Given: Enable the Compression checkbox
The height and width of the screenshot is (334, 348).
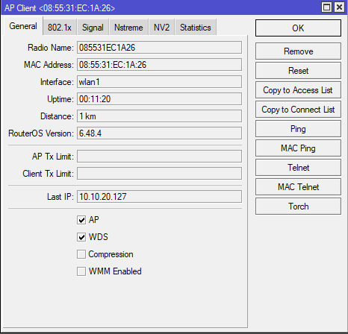Looking at the screenshot, I should click(81, 254).
